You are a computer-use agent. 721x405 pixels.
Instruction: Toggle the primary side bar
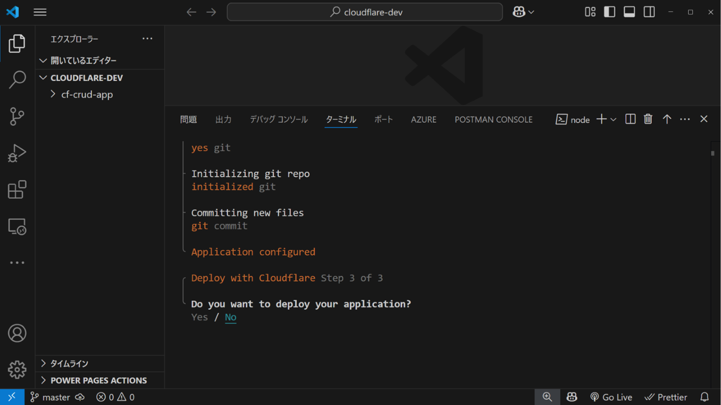[x=610, y=12]
